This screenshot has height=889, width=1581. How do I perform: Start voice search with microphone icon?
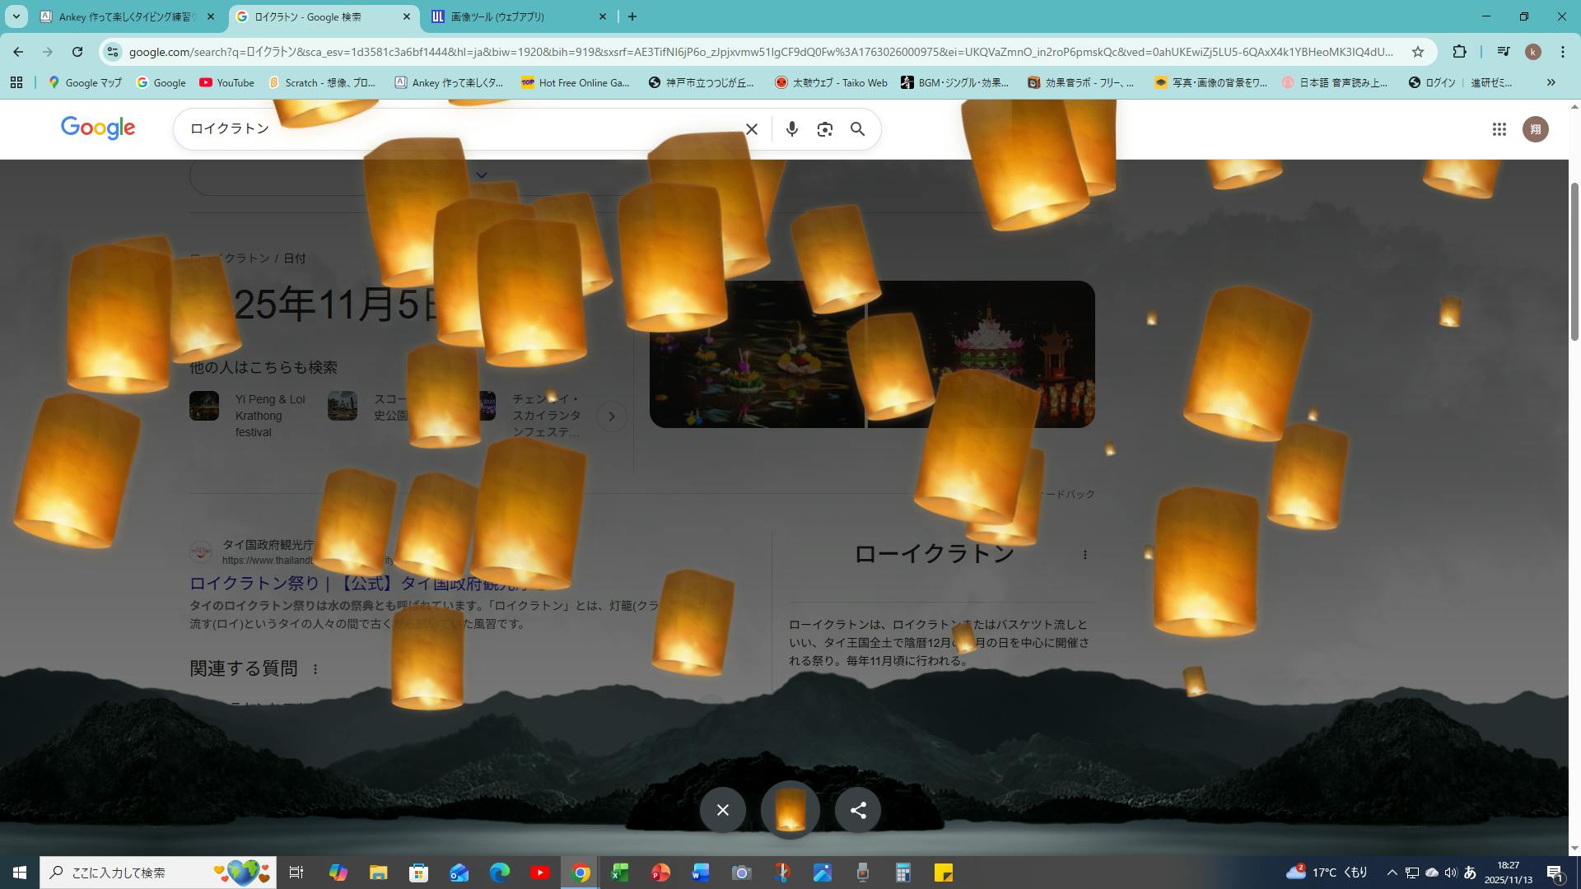coord(791,129)
